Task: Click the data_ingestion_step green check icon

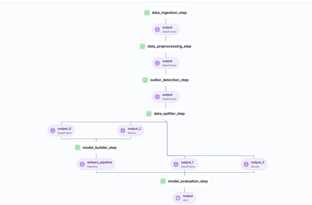Action: 147,13
